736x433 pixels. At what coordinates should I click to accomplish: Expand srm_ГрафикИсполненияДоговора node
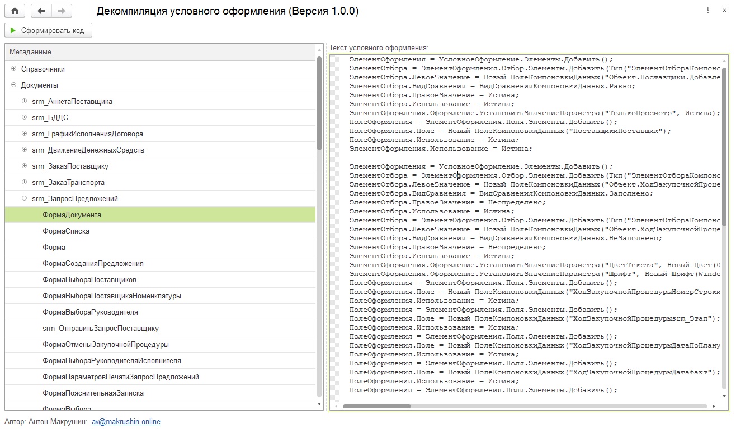click(24, 134)
